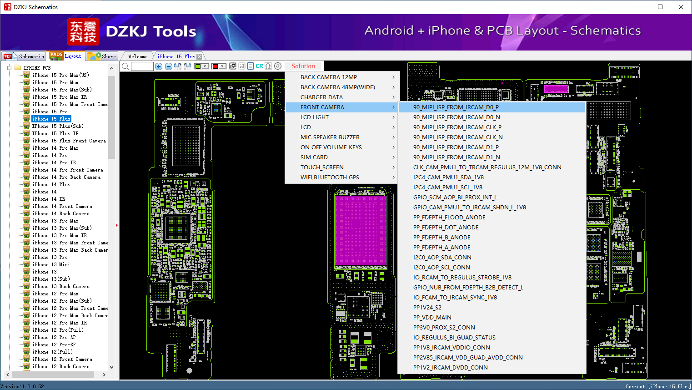This screenshot has width=692, height=390.
Task: Choose I2C4_CAM_PMU1_SDA_1V8 signal
Action: tap(492, 177)
